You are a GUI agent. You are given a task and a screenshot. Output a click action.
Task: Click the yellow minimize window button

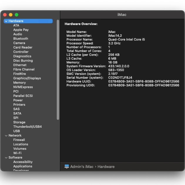[x=11, y=15]
